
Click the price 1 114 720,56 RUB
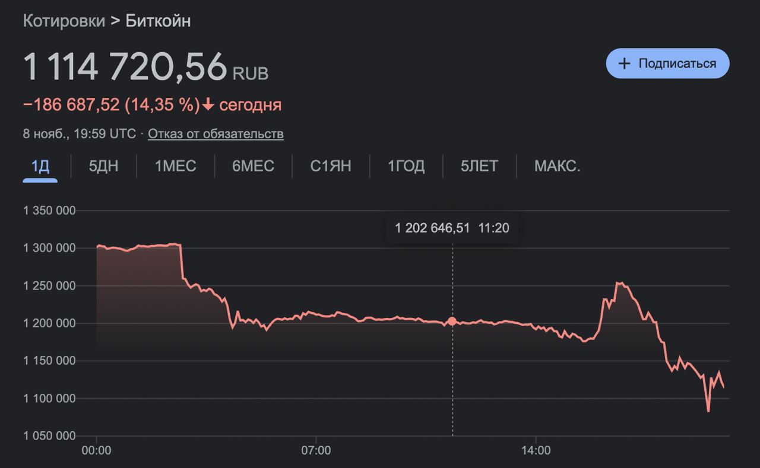click(145, 67)
